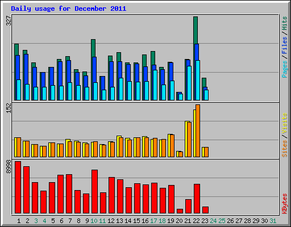Click day '29' on the x-axis
The height and width of the screenshot is (227, 291).
(256, 221)
